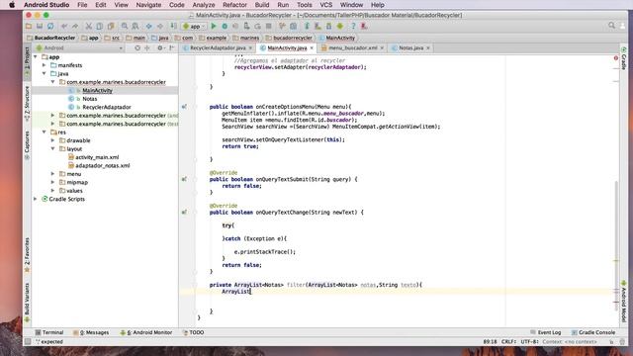Collapse the res folder

click(x=44, y=132)
